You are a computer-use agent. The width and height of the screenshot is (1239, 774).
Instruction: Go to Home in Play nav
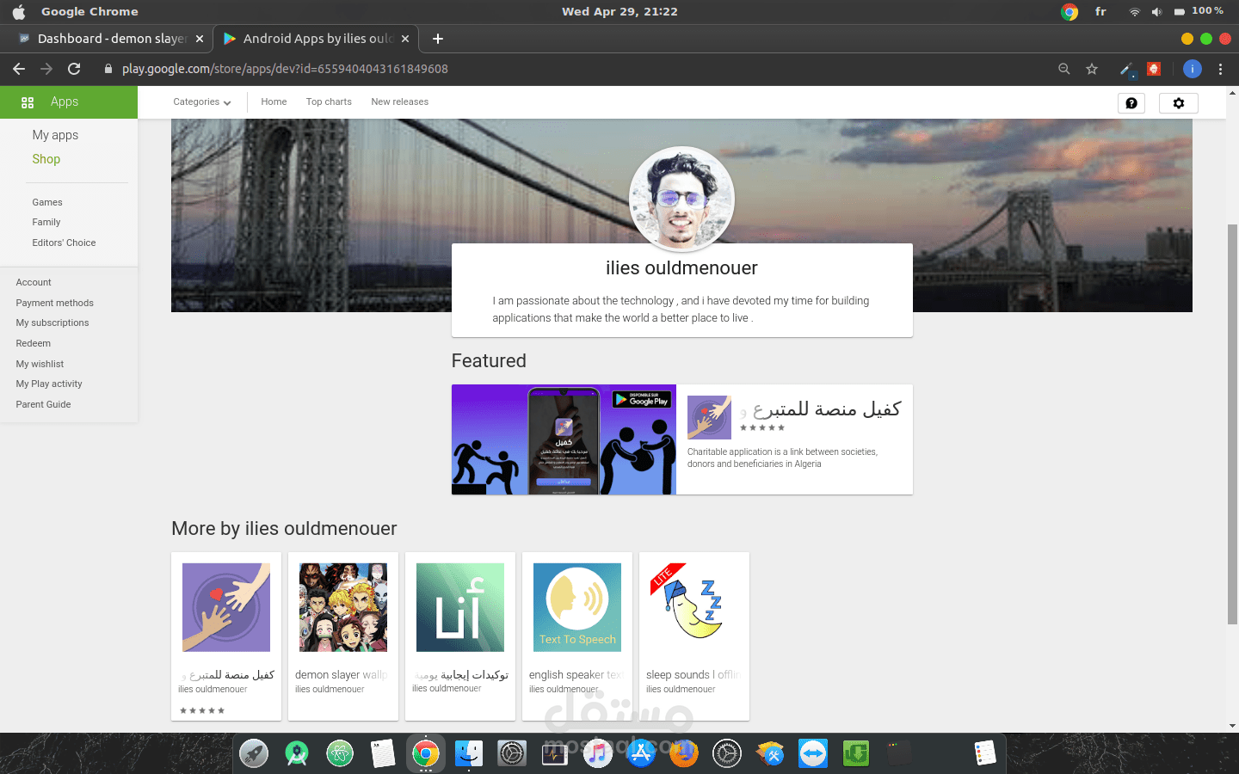274,101
